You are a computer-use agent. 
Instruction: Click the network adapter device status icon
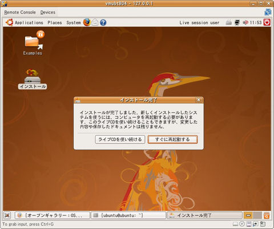click(255, 224)
